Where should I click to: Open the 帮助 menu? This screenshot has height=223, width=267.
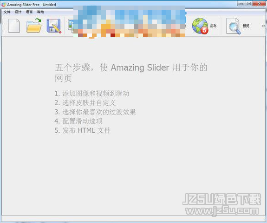(40, 12)
